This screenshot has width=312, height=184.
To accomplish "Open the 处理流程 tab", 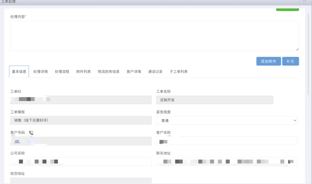I will [62, 72].
